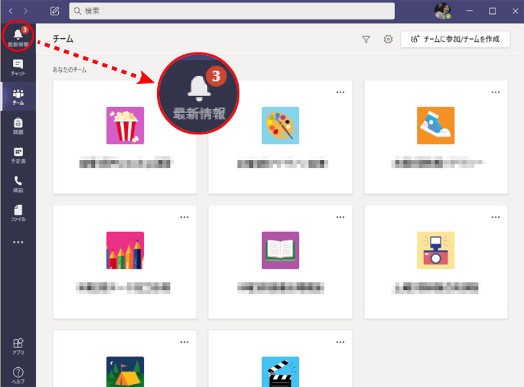Open more options on clapperboard team card

340,342
